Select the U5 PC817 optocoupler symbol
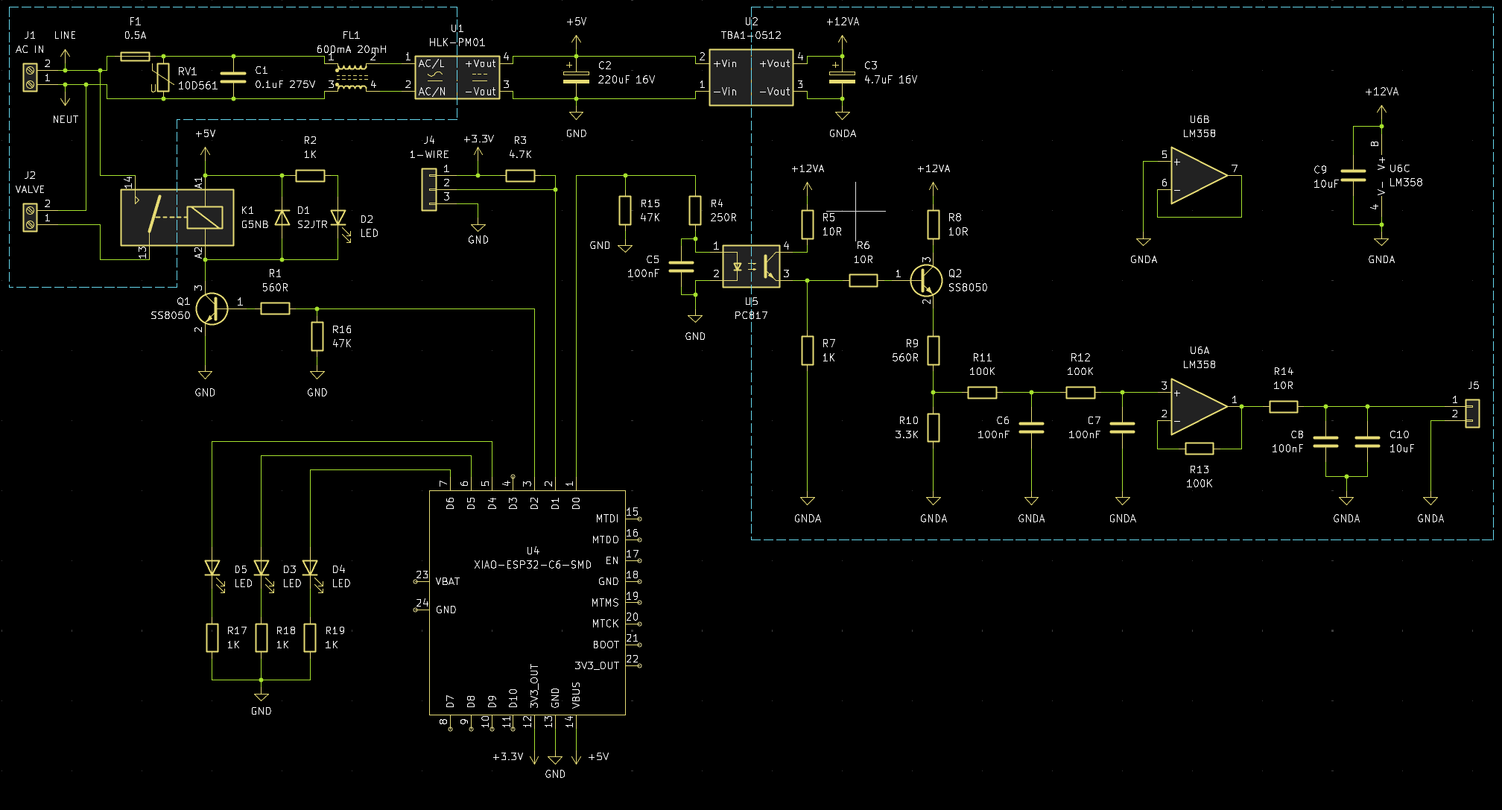This screenshot has width=1502, height=810. pos(751,267)
